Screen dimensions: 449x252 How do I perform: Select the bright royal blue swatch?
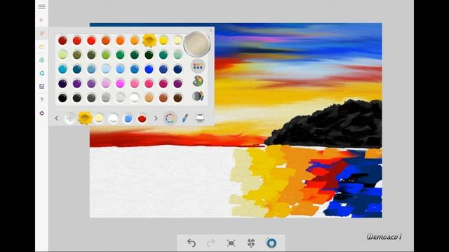tap(149, 69)
